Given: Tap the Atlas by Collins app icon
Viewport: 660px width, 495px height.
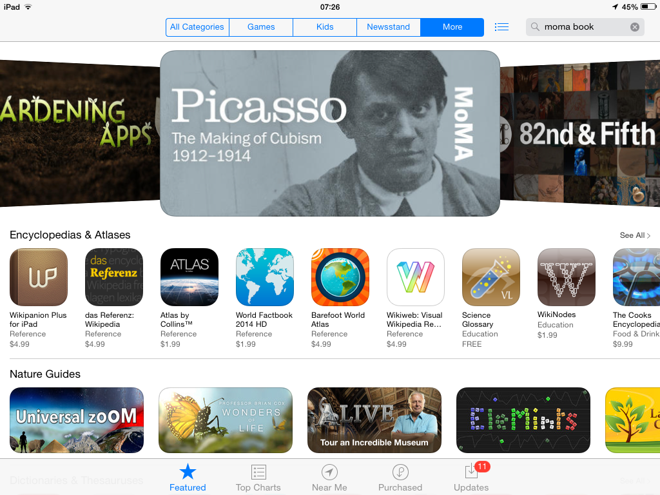Looking at the screenshot, I should point(189,277).
